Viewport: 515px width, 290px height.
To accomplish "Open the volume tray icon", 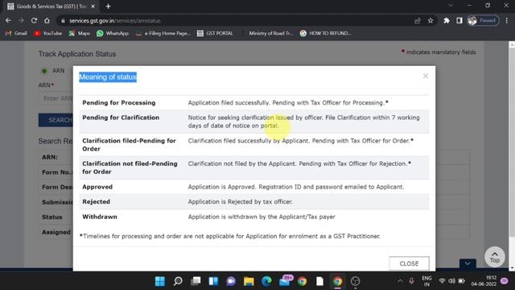I will (x=451, y=281).
